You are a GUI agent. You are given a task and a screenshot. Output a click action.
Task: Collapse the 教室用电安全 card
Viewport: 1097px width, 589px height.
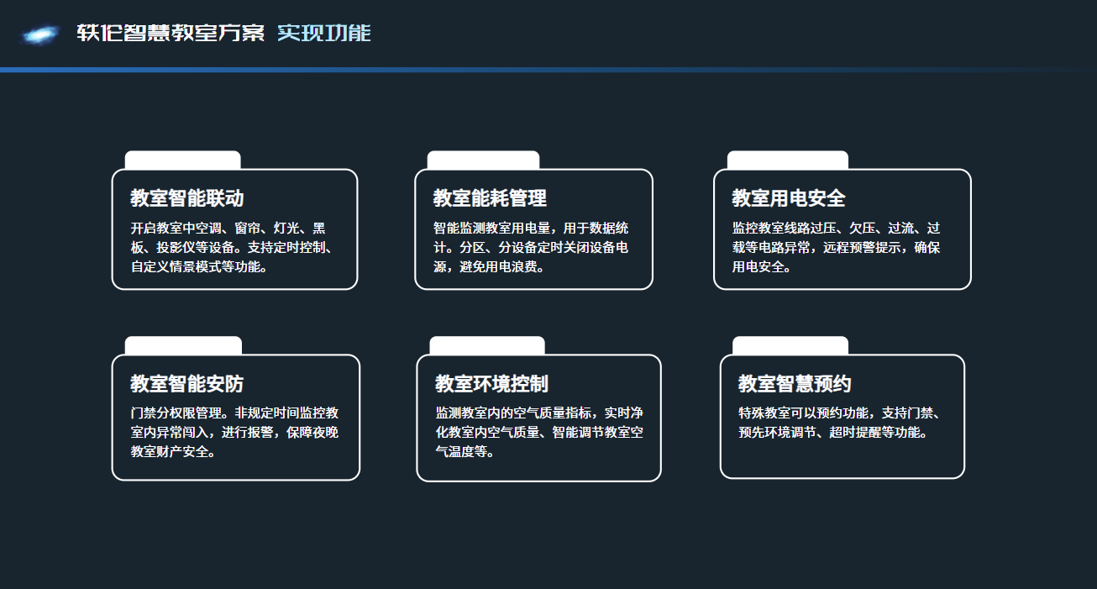pyautogui.click(x=842, y=229)
